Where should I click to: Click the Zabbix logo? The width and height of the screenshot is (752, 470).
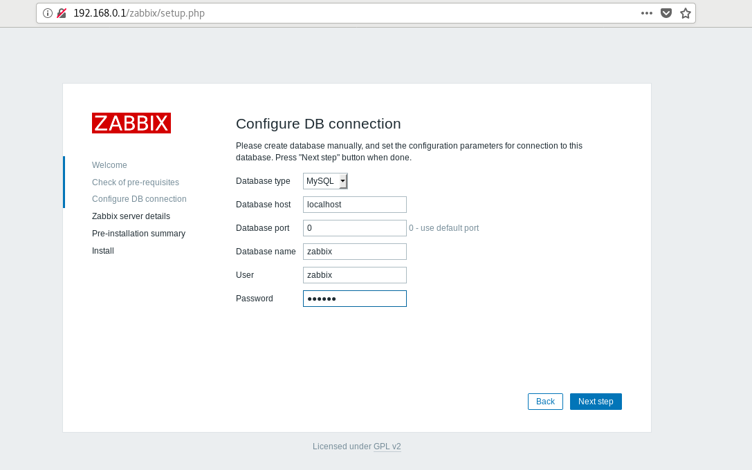pos(131,123)
